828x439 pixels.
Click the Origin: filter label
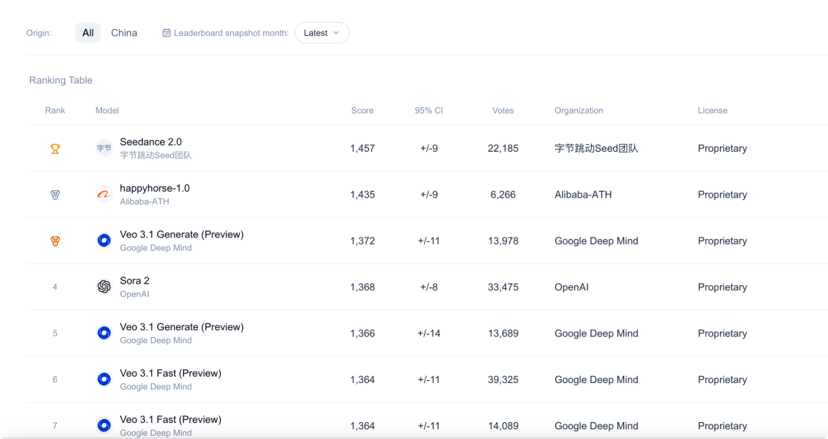tap(38, 33)
